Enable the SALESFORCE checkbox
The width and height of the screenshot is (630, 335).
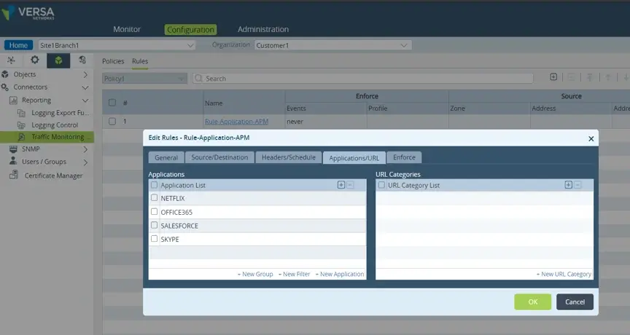pyautogui.click(x=154, y=226)
